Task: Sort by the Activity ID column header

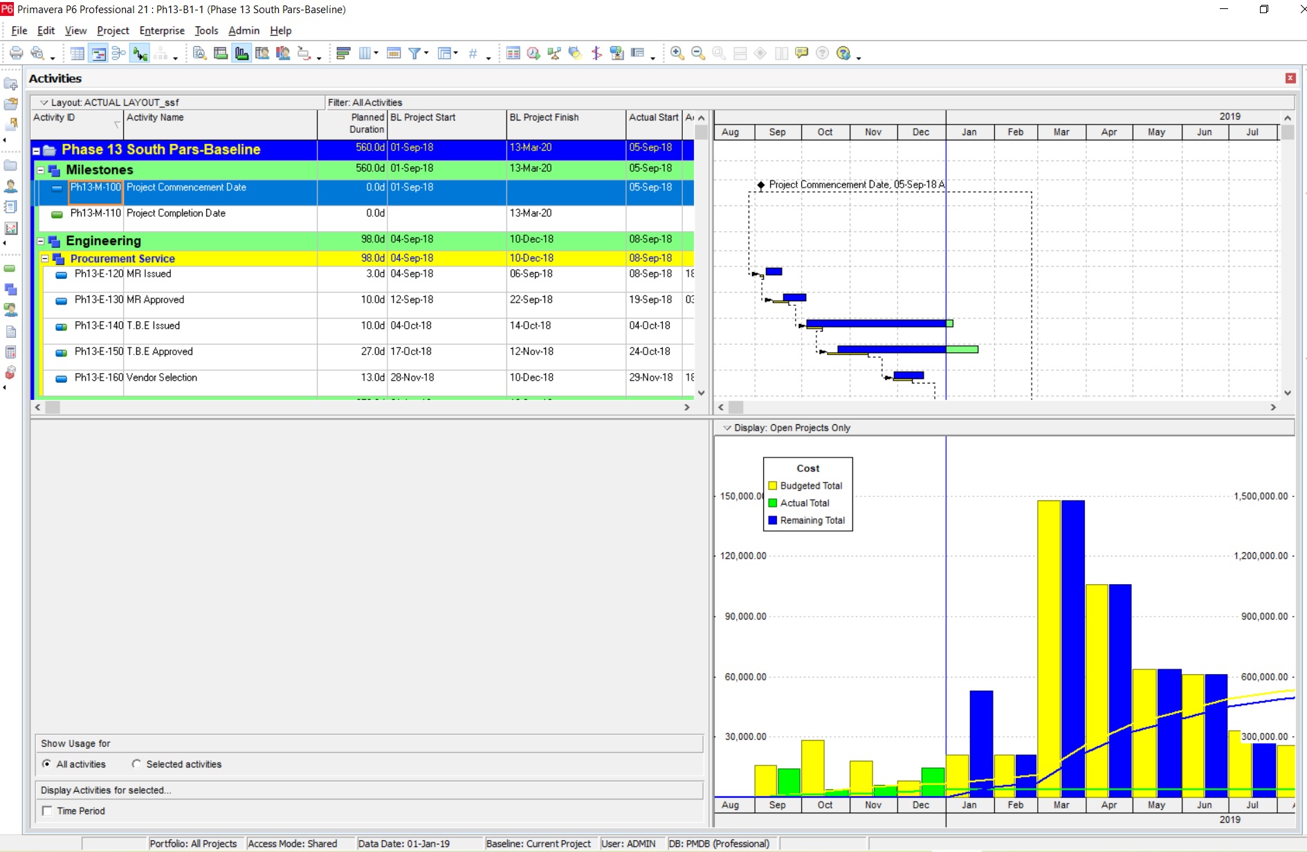Action: click(x=77, y=125)
